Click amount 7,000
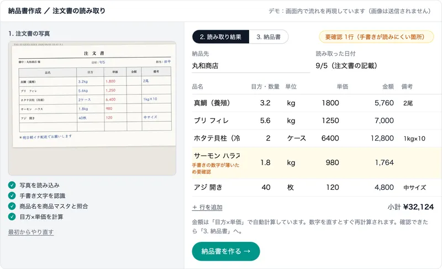 [x=384, y=121]
